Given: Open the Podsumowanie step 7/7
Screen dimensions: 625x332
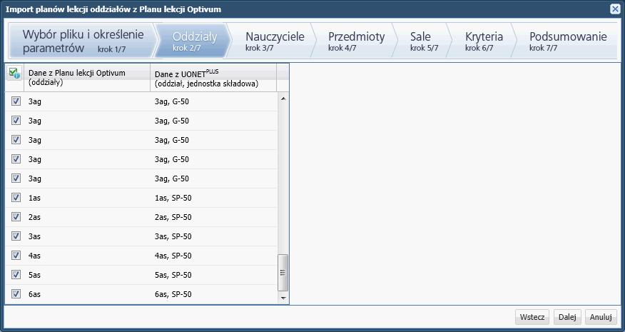Looking at the screenshot, I should coord(568,41).
